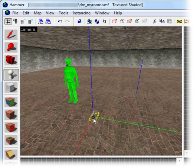Select the Apply Current Texture tool
193x167 pixels.
(11, 115)
